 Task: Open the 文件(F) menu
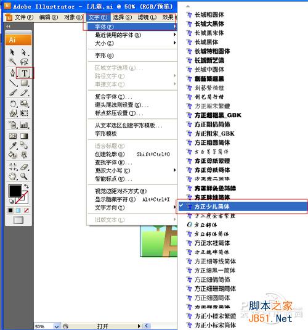tap(24, 17)
